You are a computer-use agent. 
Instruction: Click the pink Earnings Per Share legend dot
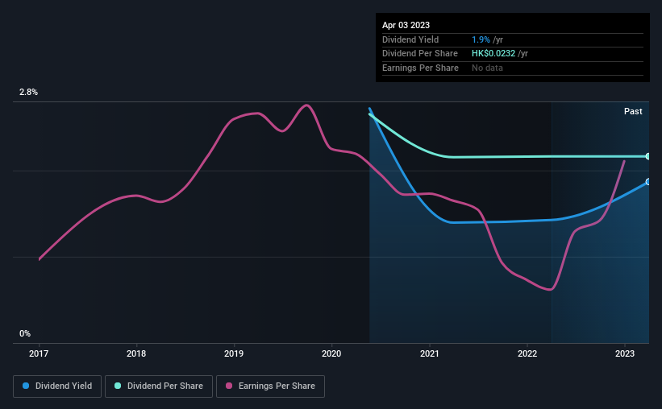[229, 386]
